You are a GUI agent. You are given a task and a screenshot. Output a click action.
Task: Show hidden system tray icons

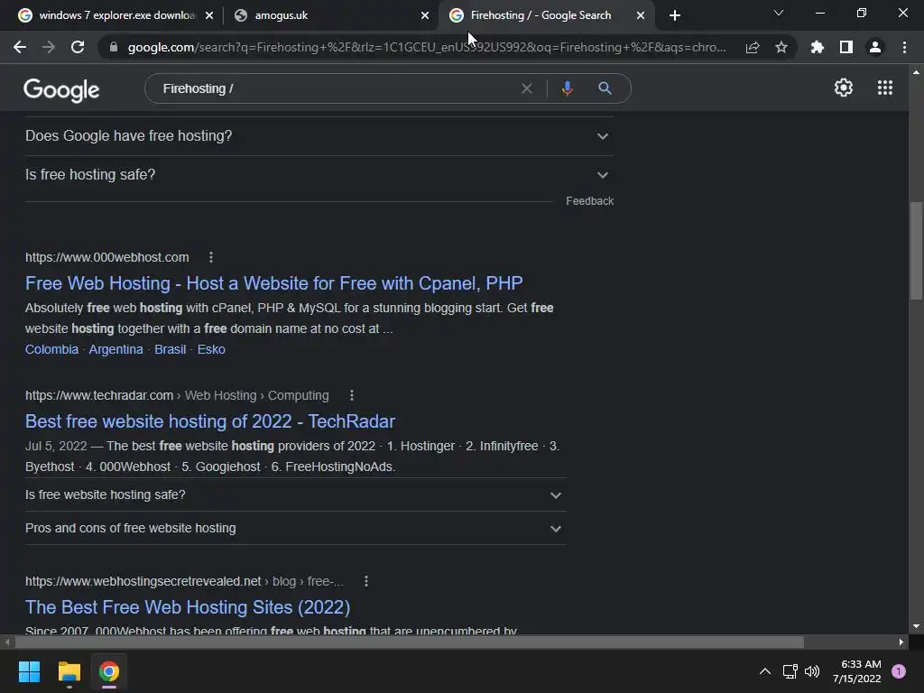765,671
